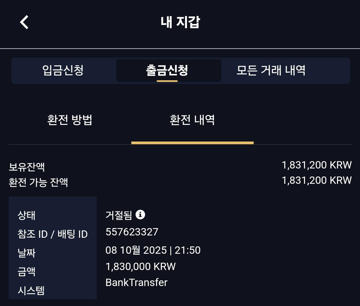Click the 보유잔액 label
Screen dimensions: 360x306
(x=27, y=167)
